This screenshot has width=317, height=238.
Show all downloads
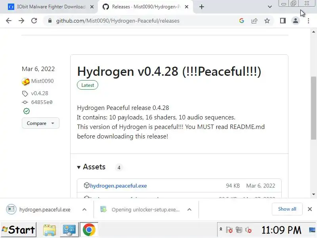coord(287,209)
